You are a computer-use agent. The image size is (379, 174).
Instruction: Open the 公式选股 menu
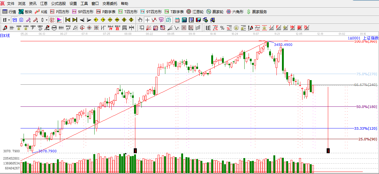58,4
